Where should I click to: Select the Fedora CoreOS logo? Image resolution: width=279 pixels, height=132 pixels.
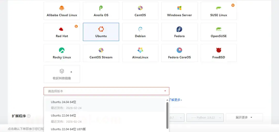click(179, 50)
